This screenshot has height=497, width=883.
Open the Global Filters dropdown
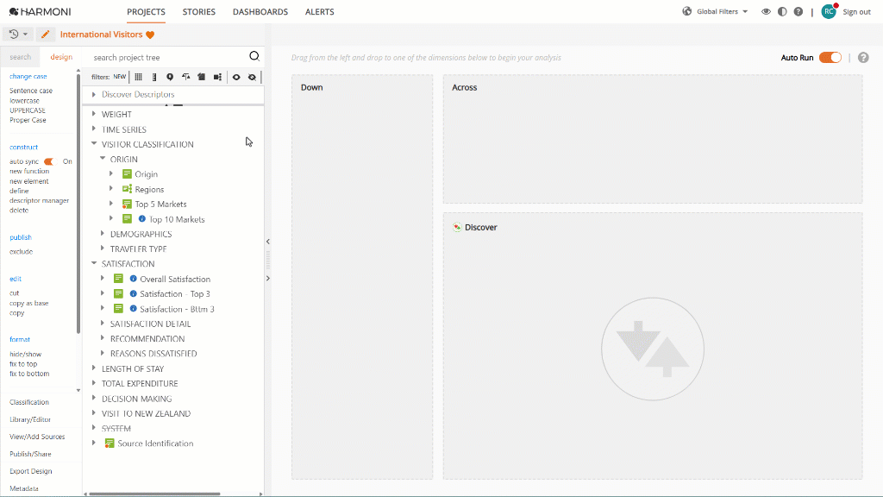coord(717,11)
